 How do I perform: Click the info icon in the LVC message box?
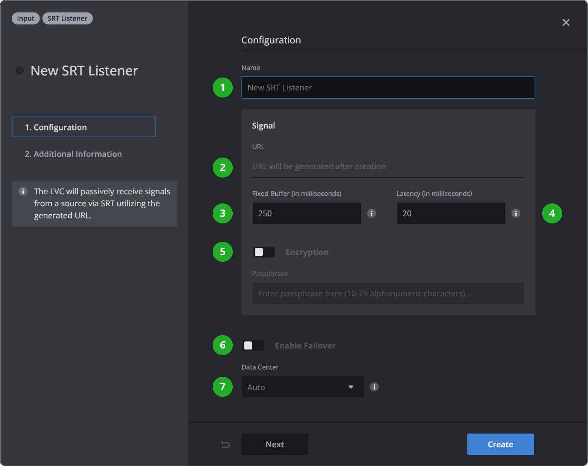tap(23, 191)
